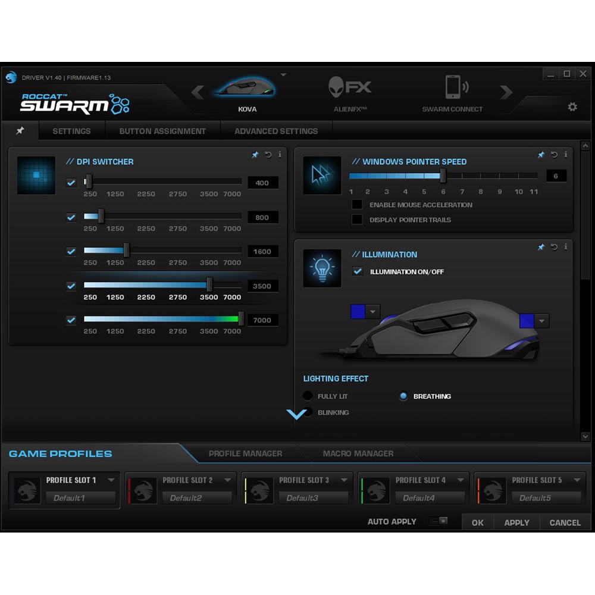Enable Display Pointer Trails
Image resolution: width=595 pixels, height=595 pixels.
point(358,219)
